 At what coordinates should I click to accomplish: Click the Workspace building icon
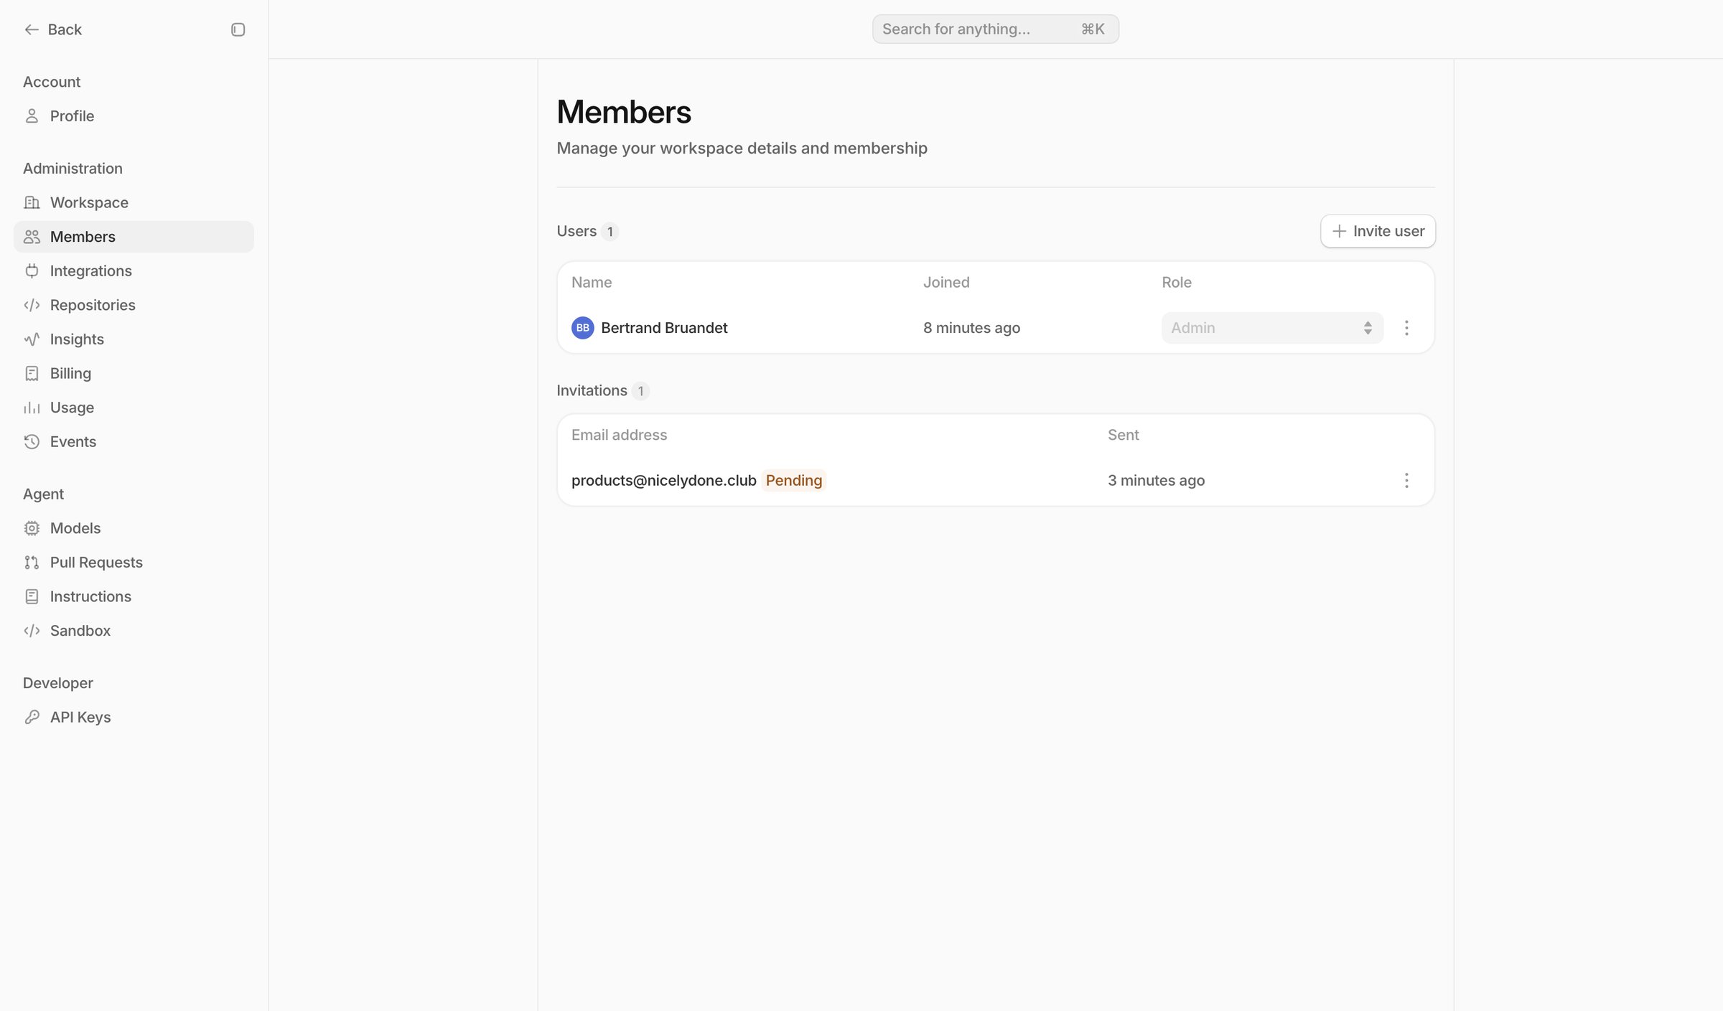[32, 202]
